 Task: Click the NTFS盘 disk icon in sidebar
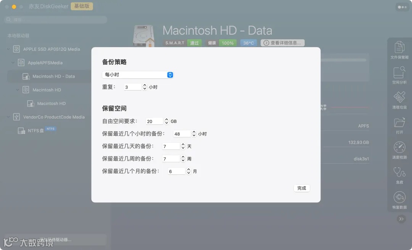pos(22,130)
